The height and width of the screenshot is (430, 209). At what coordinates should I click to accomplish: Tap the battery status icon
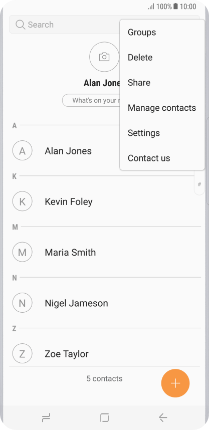(x=175, y=7)
